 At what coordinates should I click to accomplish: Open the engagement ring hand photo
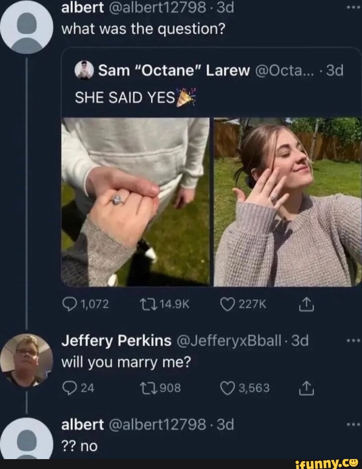tap(135, 202)
